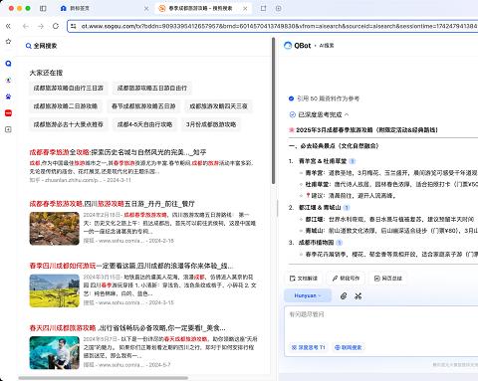
Task: Open result 成都春季旅游攻略,四川旅游攻略五日游
Action: (112, 204)
